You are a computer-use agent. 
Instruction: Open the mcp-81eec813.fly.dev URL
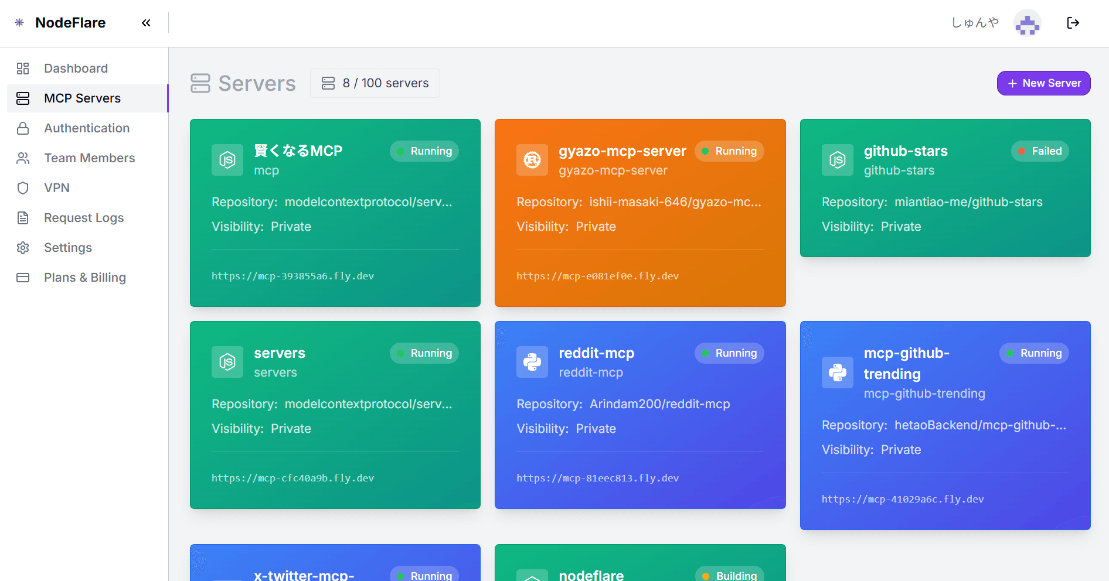(x=597, y=478)
